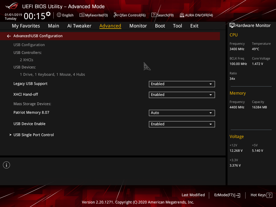The image size is (276, 207).
Task: Open Legacy USB Support dropdown
Action: coord(182,84)
